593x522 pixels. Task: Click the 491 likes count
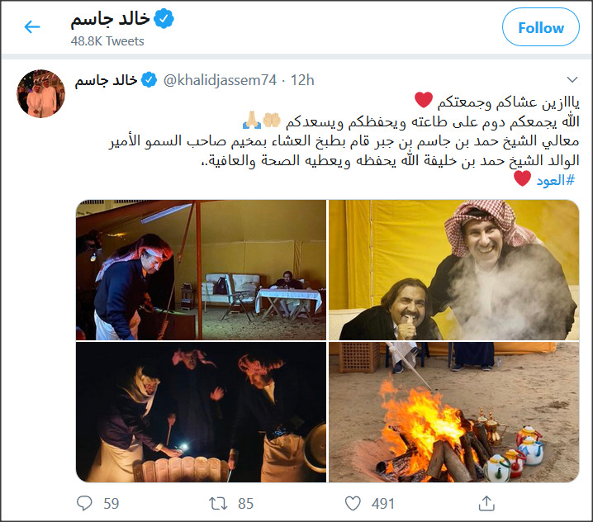[382, 504]
